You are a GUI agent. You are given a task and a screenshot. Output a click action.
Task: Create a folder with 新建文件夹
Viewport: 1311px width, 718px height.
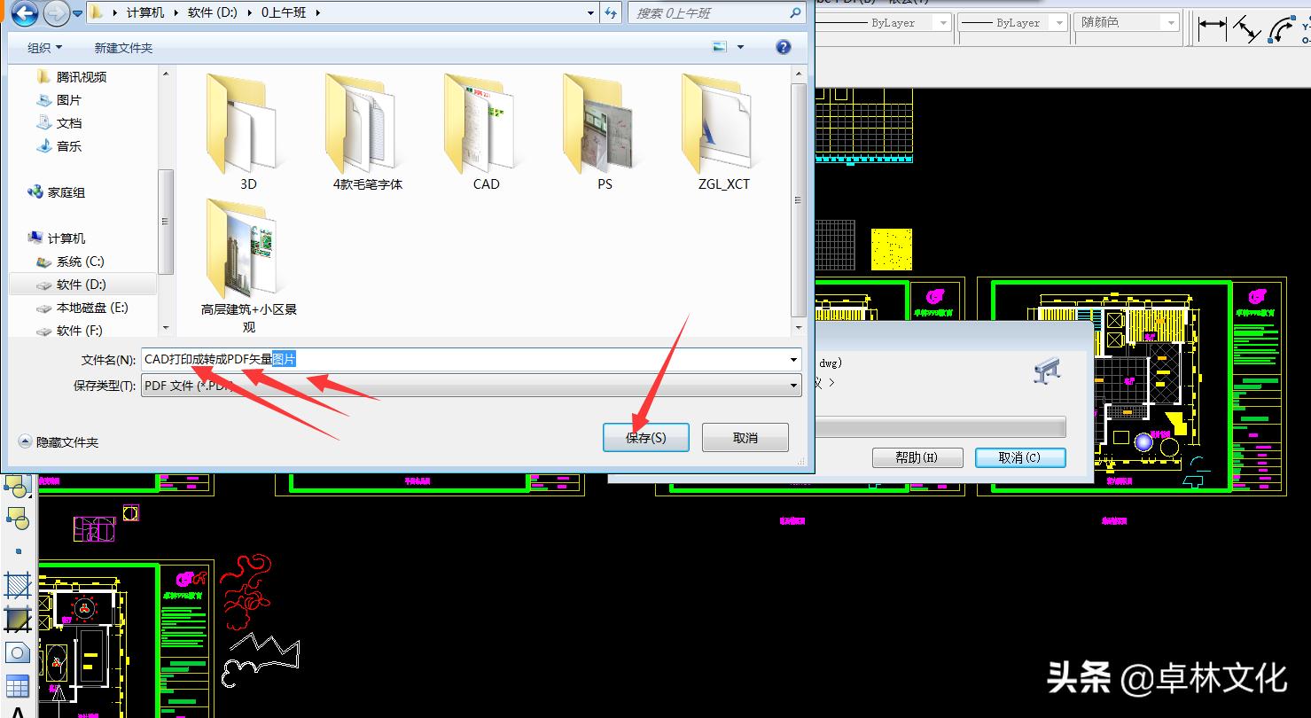coord(123,48)
